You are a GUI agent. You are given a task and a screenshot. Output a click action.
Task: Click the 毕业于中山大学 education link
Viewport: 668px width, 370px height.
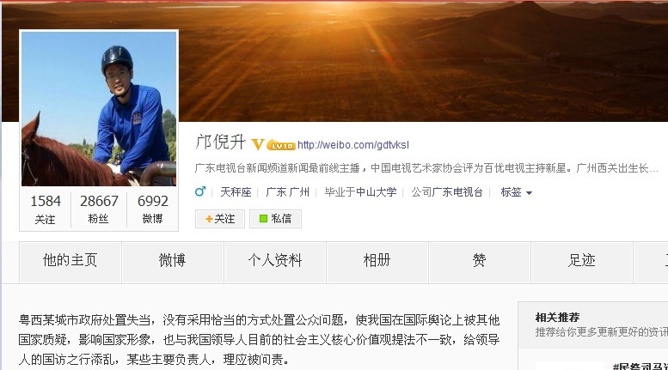(360, 192)
